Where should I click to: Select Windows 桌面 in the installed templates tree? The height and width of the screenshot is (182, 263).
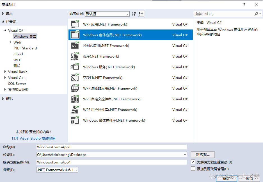click(x=25, y=36)
